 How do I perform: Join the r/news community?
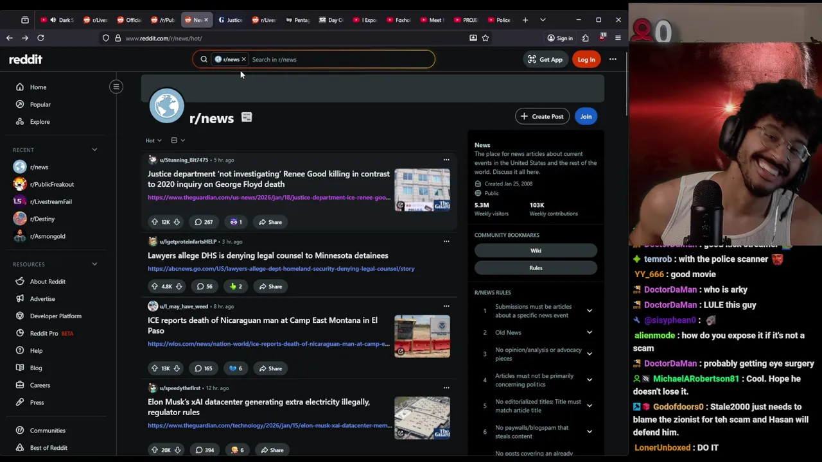coord(586,117)
